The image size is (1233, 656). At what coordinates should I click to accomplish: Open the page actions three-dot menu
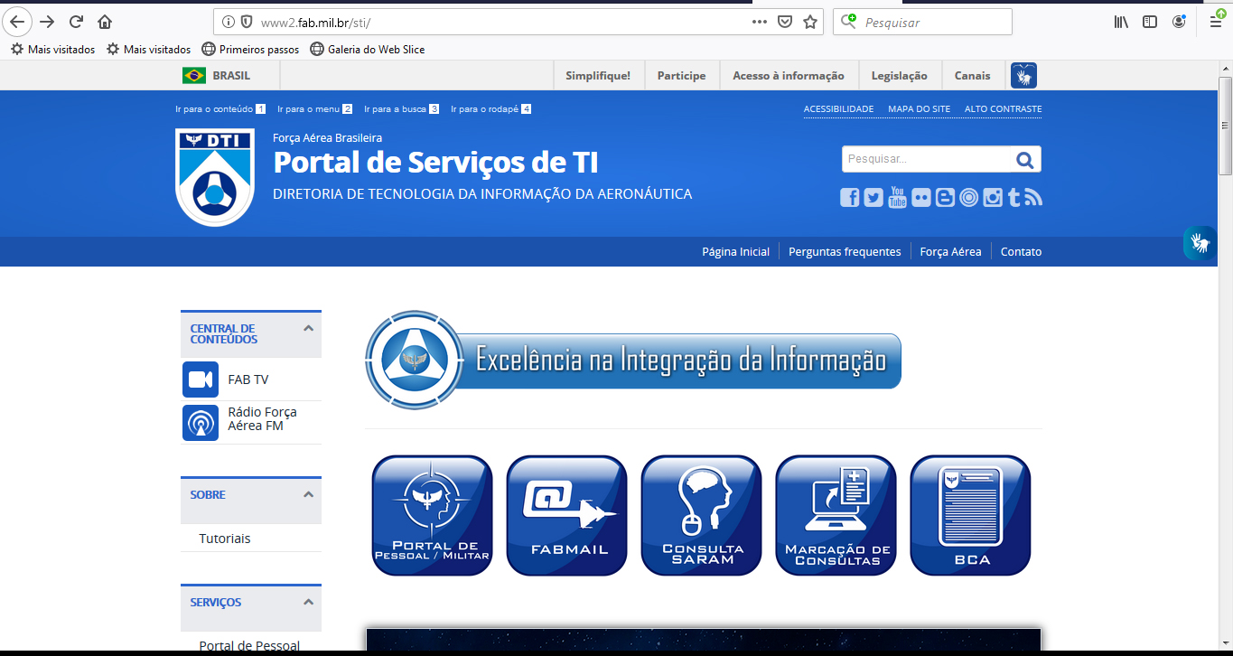click(760, 22)
